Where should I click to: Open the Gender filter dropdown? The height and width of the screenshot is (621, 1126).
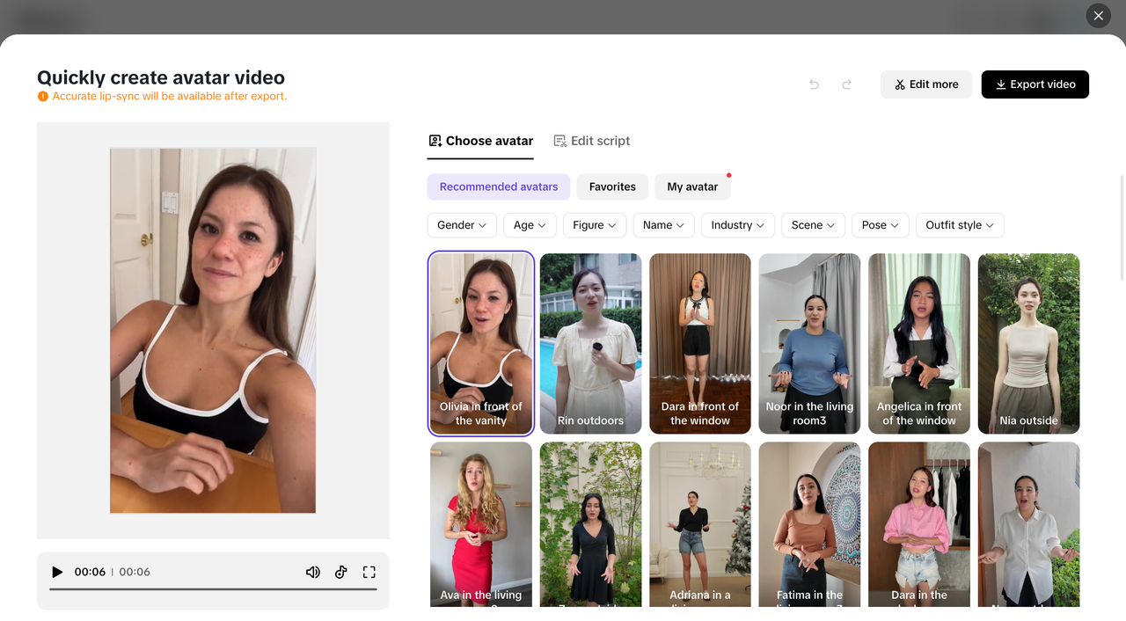click(x=461, y=225)
